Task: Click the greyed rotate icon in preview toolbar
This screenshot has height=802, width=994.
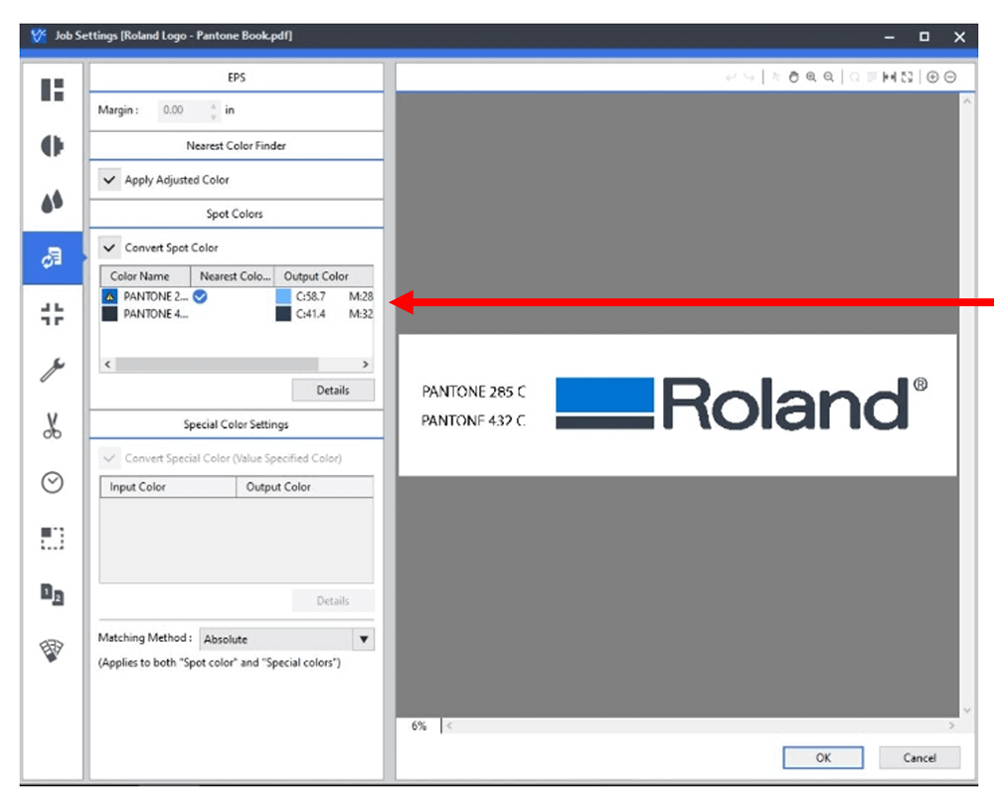Action: (855, 77)
